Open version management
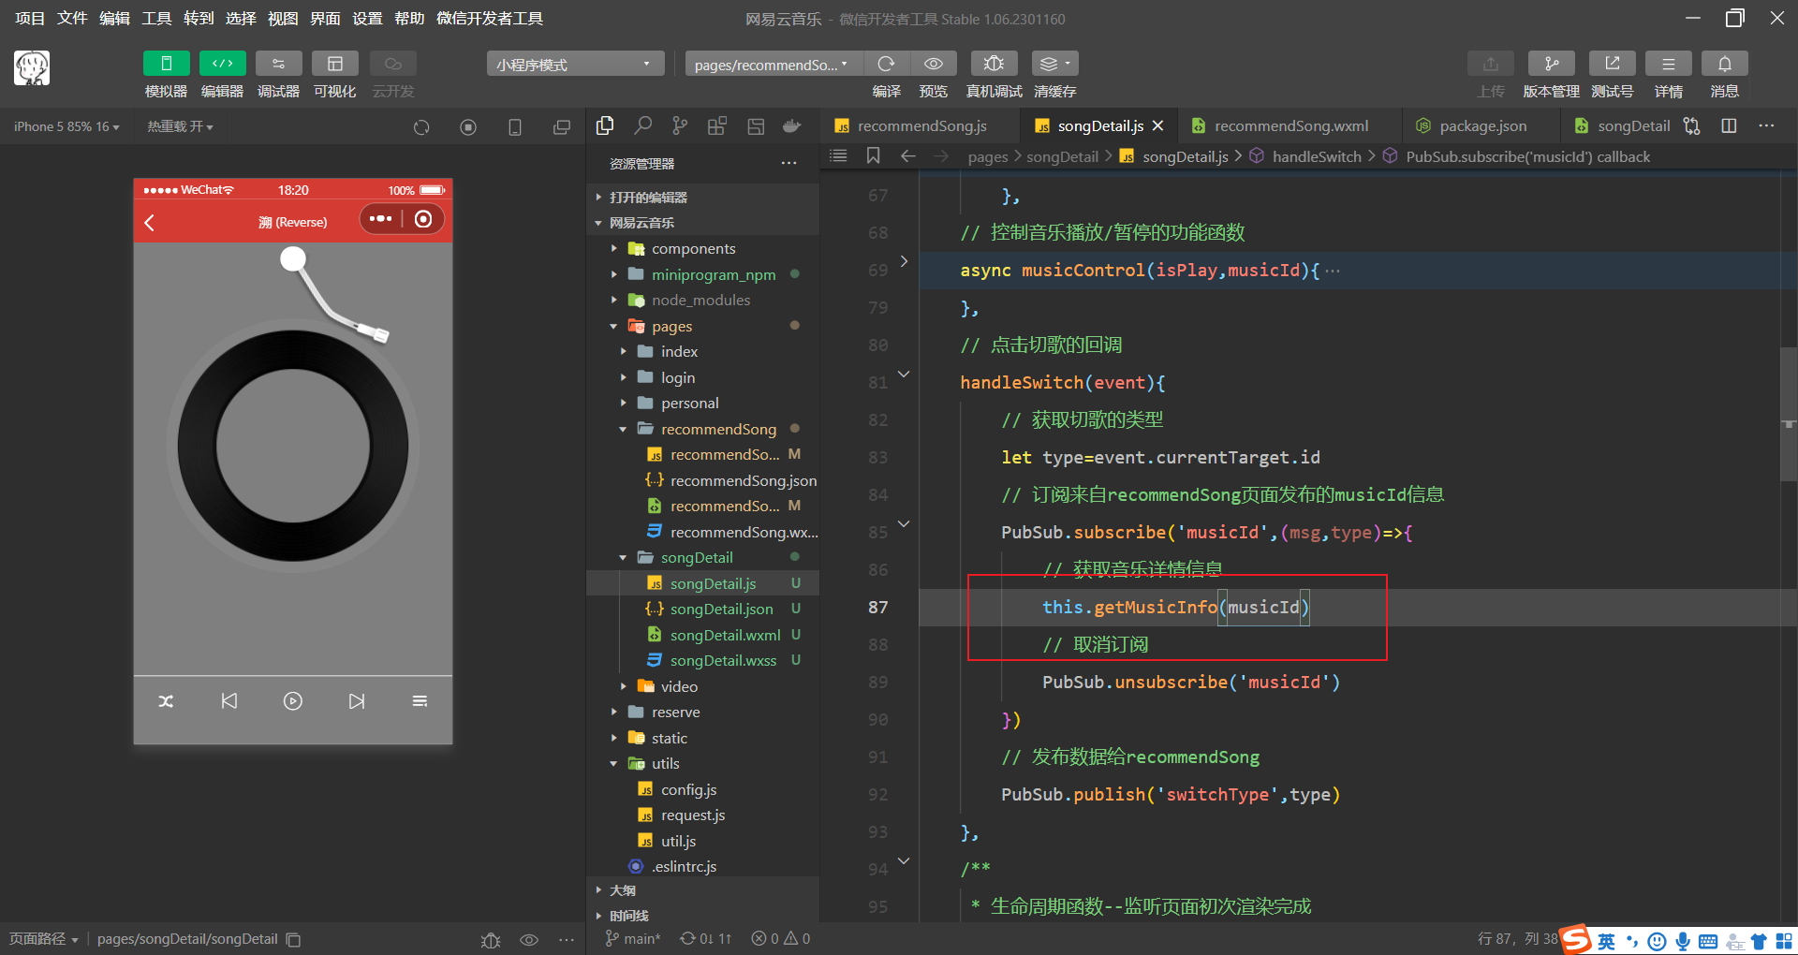This screenshot has height=955, width=1798. tap(1551, 64)
